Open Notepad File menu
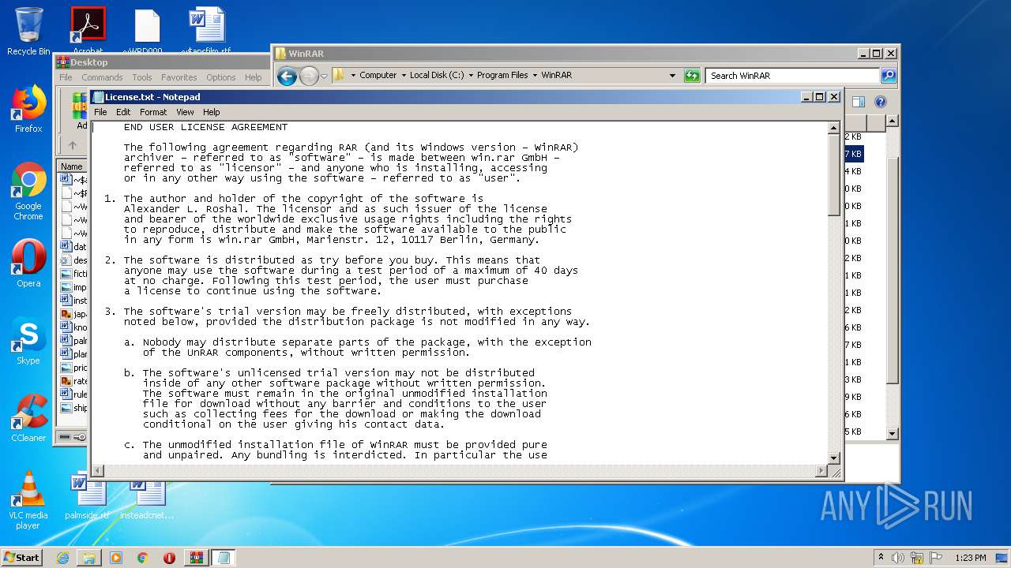The width and height of the screenshot is (1011, 568). click(x=100, y=112)
